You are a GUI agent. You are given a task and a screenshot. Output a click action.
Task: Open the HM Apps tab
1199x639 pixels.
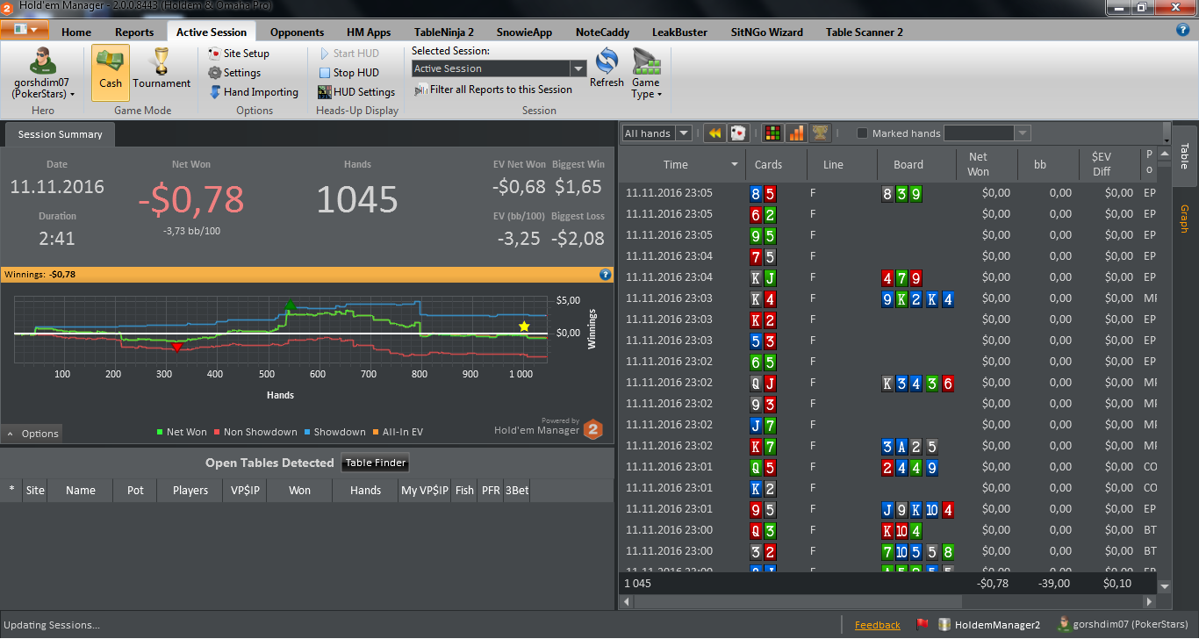[369, 32]
